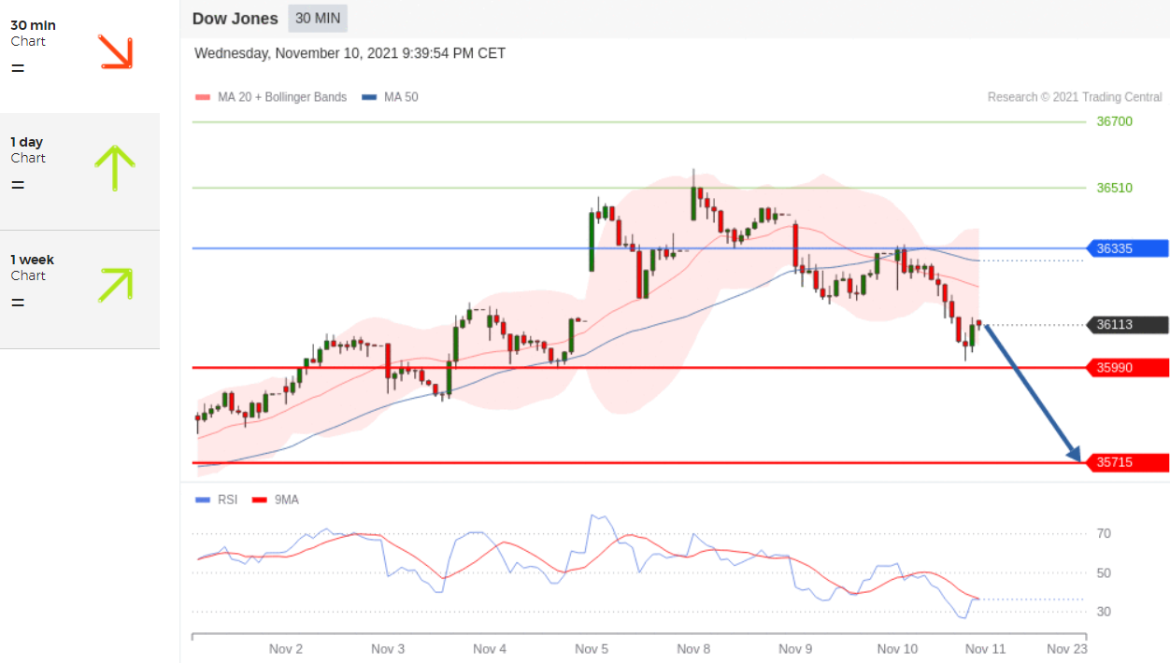This screenshot has height=663, width=1170.
Task: Click the green upward trend arrow icon
Action: [115, 168]
